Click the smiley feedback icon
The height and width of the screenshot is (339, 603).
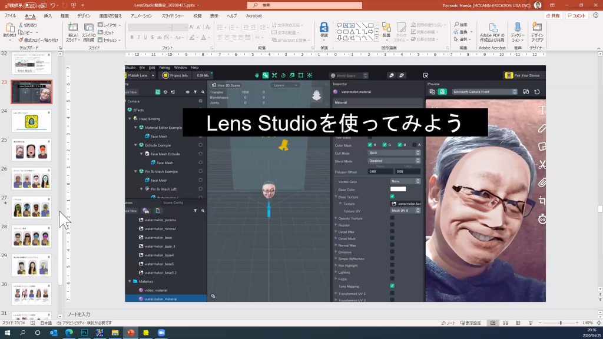596,15
